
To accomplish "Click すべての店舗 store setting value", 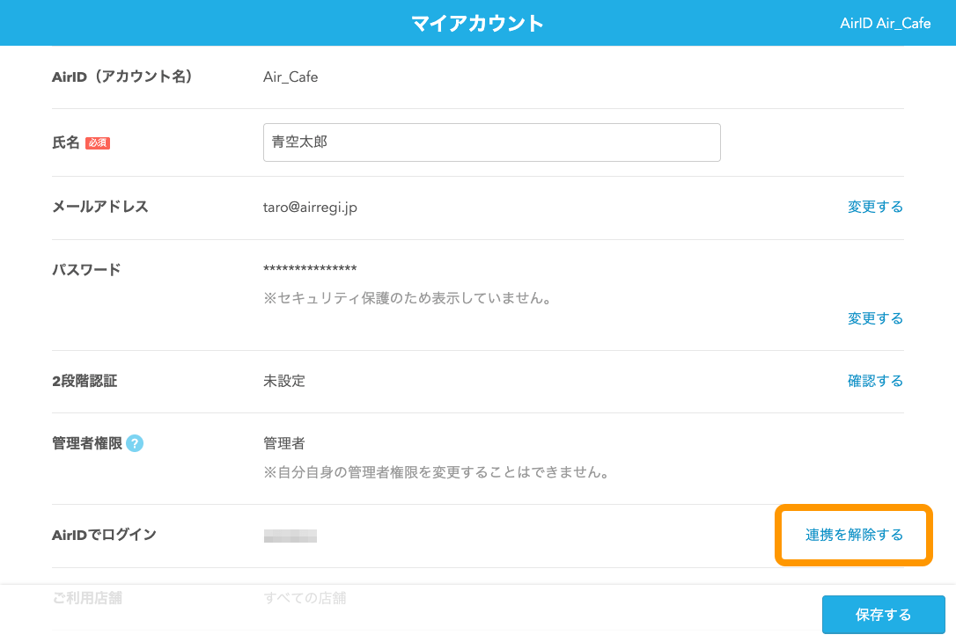I will [x=306, y=598].
